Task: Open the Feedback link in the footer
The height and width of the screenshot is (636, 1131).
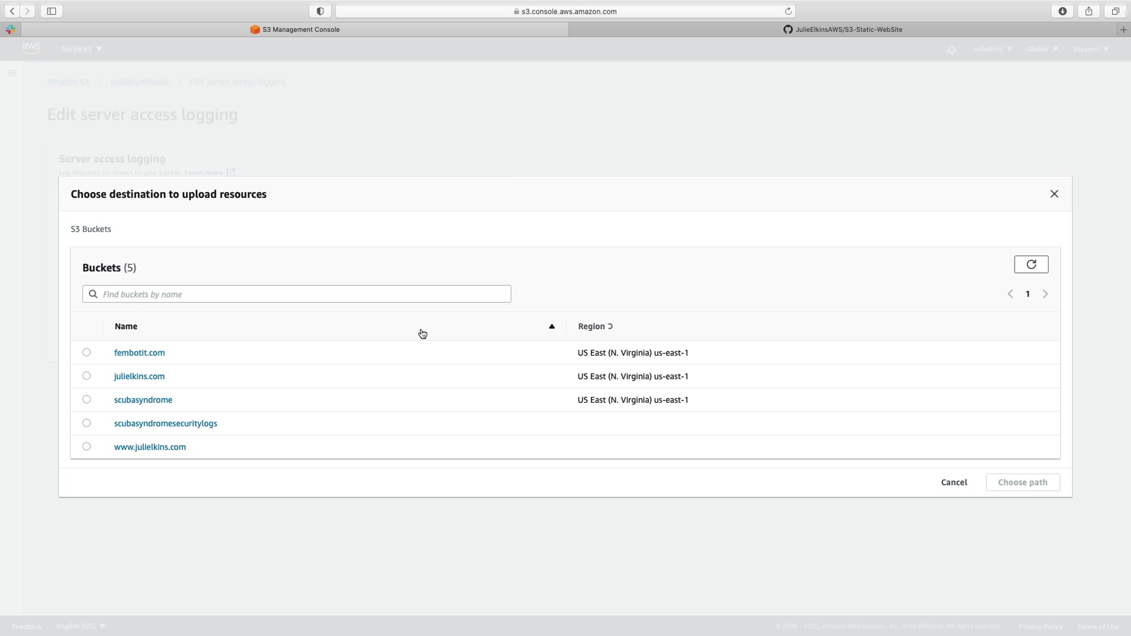Action: pos(27,626)
